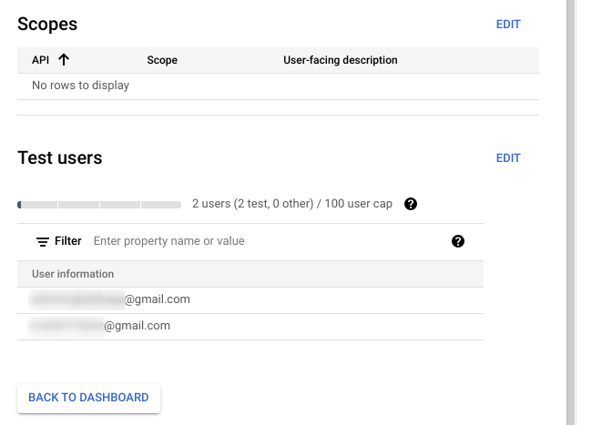Click the Filter list icon

(42, 242)
